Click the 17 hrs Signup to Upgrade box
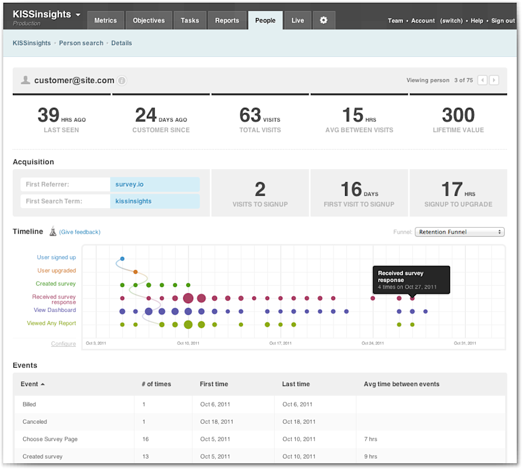 (458, 193)
